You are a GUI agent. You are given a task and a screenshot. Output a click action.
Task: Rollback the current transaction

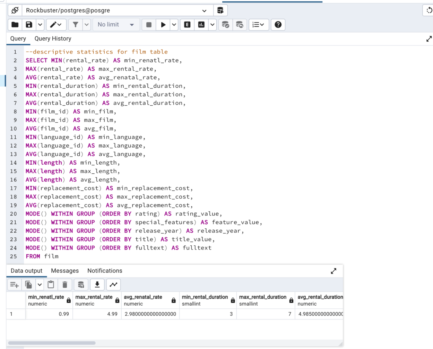click(239, 24)
